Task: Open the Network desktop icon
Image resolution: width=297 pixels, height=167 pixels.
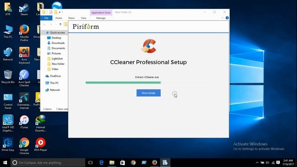Action: [x=8, y=54]
